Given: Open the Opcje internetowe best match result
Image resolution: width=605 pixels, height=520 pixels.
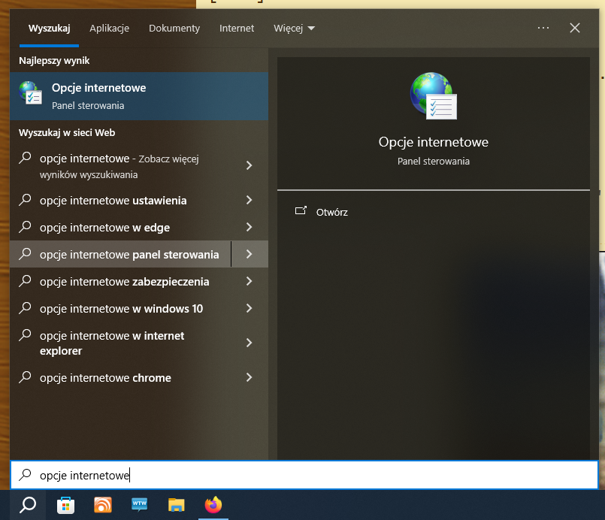Looking at the screenshot, I should 139,96.
